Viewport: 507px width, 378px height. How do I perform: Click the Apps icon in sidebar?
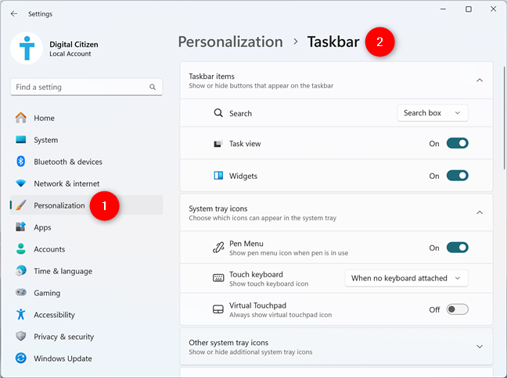(x=20, y=227)
